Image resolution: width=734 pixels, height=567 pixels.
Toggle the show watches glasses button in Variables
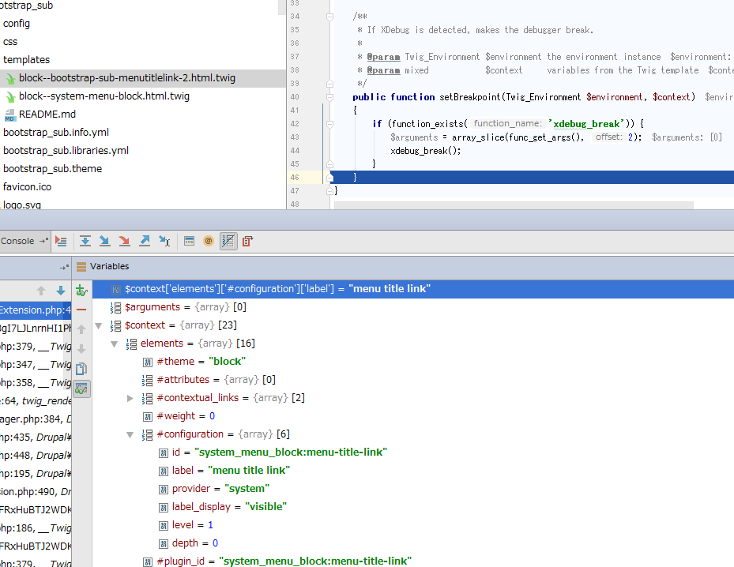[81, 389]
